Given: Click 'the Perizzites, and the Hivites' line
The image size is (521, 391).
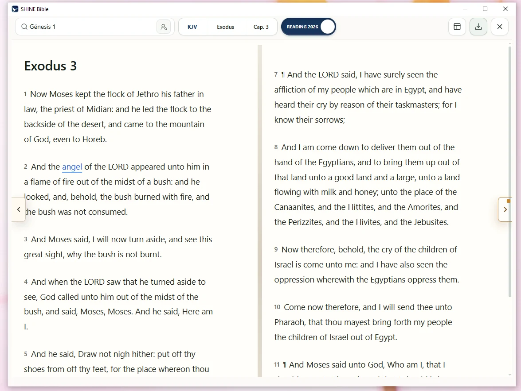Looking at the screenshot, I should point(361,222).
